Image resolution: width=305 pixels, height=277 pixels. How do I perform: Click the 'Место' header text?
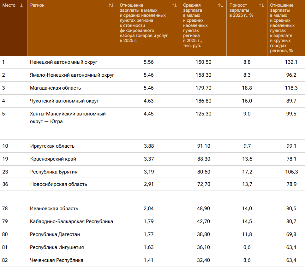(x=9, y=5)
